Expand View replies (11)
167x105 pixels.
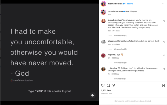click(x=120, y=36)
